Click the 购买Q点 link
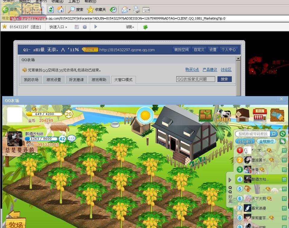This screenshot has height=228, width=289. pos(192,70)
